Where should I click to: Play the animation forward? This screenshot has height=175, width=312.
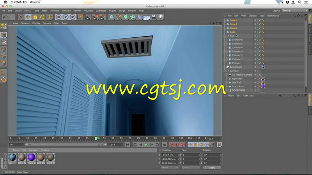[x=146, y=145]
